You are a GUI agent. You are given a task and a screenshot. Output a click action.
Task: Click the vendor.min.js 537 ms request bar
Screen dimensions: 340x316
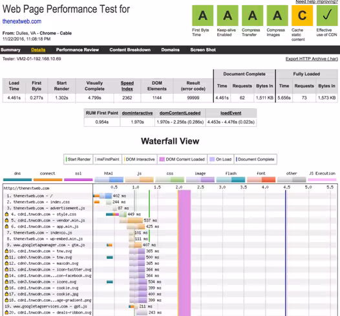click(131, 220)
